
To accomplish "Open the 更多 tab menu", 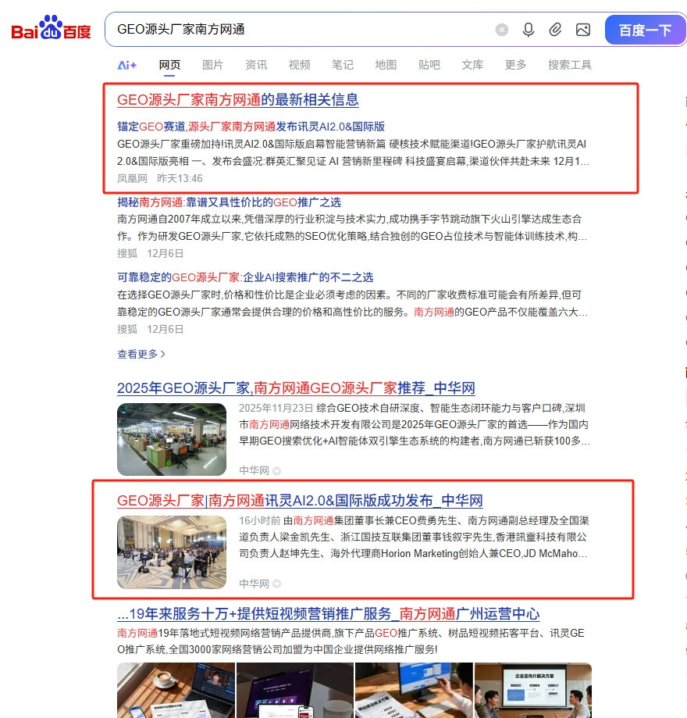I will 515,65.
